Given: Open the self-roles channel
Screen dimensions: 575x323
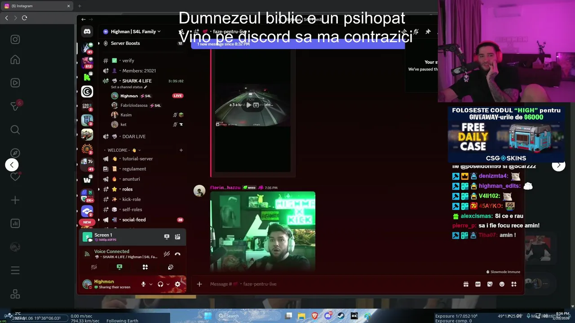Looking at the screenshot, I should 143,210.
